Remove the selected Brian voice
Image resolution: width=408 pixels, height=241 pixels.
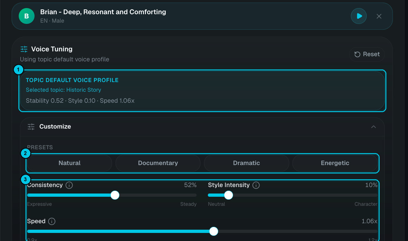pyautogui.click(x=379, y=16)
